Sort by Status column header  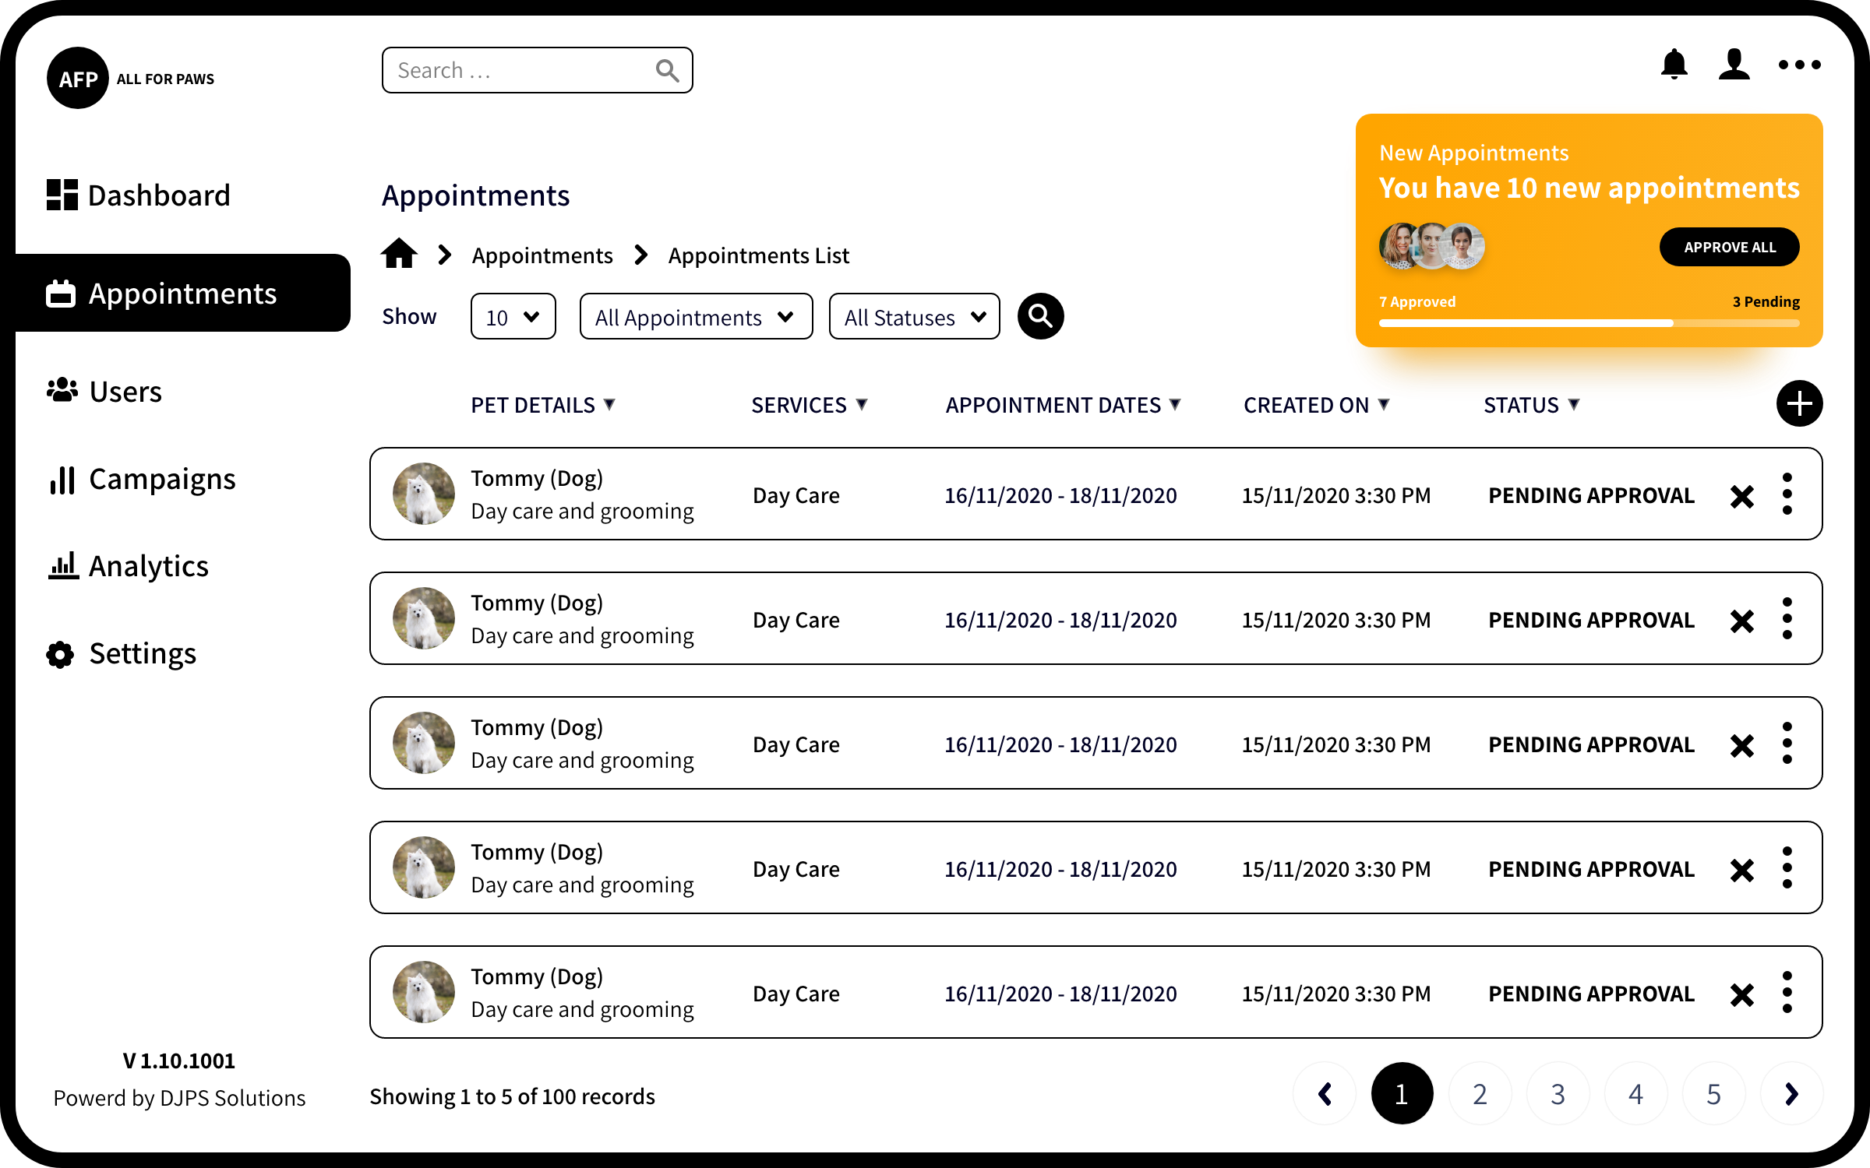tap(1530, 405)
